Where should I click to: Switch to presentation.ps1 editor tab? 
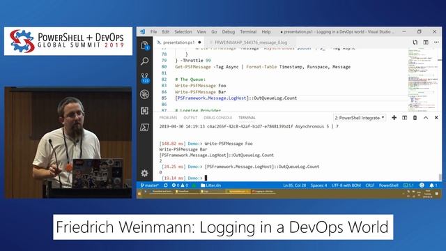coord(178,43)
